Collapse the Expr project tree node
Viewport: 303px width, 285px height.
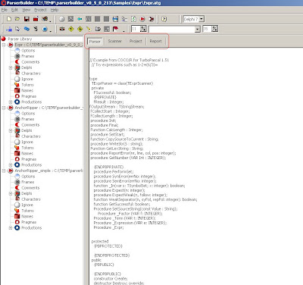coord(4,45)
